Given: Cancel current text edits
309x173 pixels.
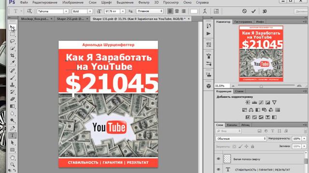Looking at the screenshot, I should point(244,11).
